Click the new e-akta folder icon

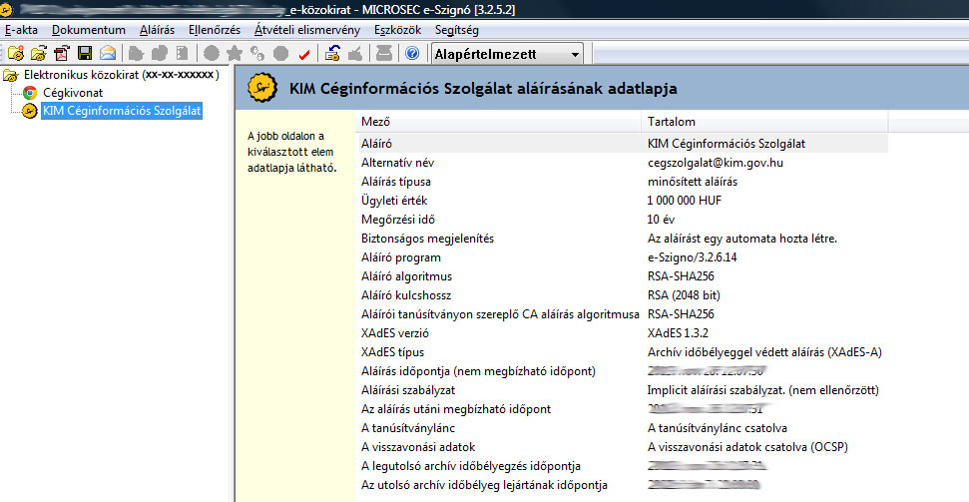(x=14, y=53)
